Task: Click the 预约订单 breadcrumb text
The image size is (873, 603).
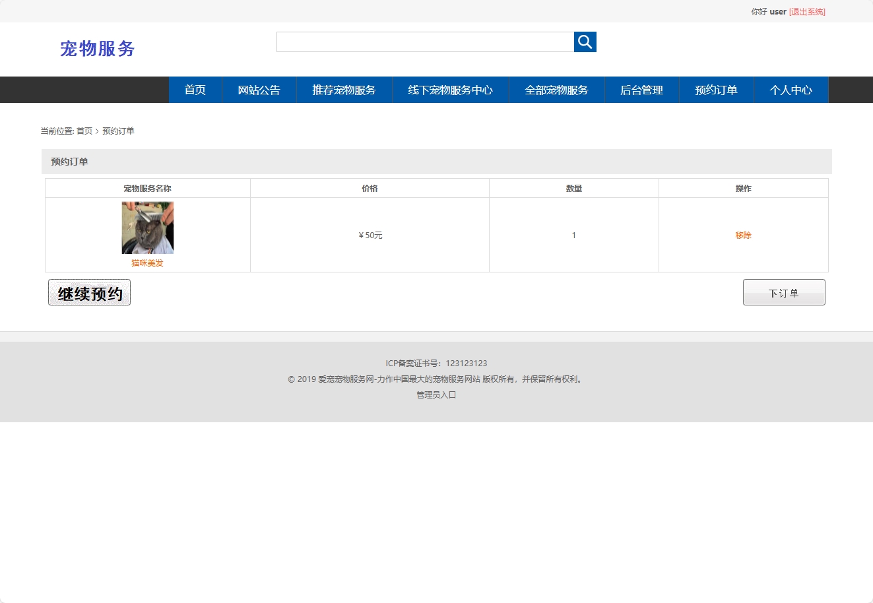Action: pyautogui.click(x=119, y=131)
